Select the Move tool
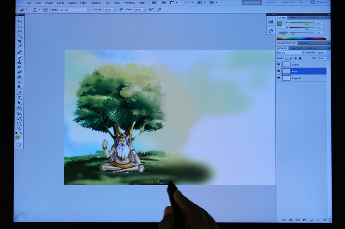 19,21
